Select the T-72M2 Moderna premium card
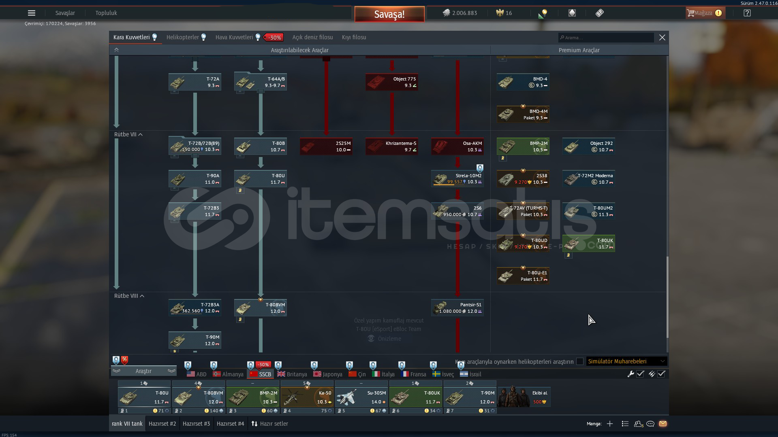 click(x=589, y=179)
